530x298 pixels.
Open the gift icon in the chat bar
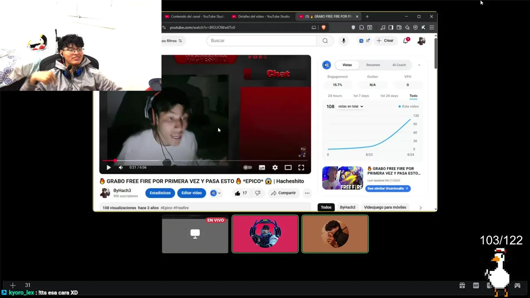pos(462,285)
